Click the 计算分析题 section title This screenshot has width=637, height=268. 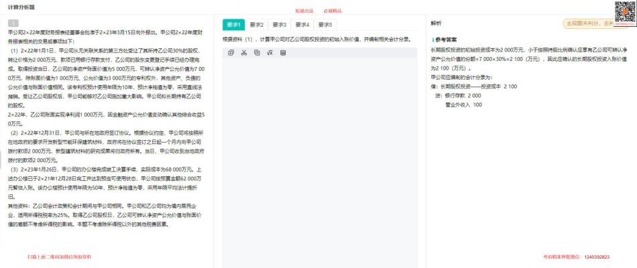(x=20, y=7)
